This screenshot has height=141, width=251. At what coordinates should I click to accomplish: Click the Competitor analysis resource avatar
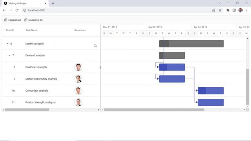tap(78, 90)
